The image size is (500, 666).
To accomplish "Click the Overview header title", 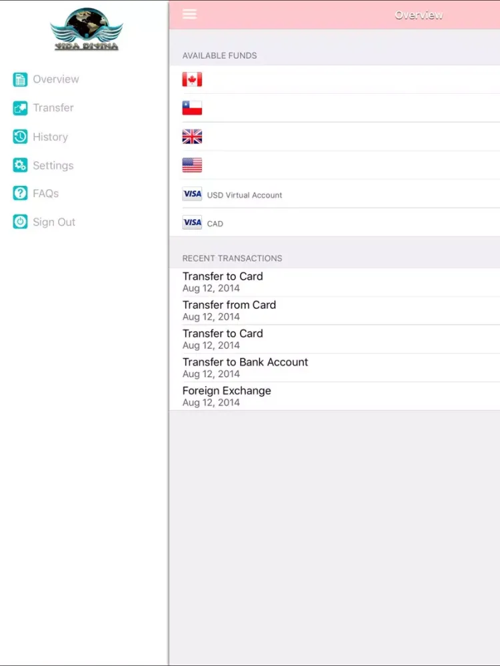I will (419, 15).
